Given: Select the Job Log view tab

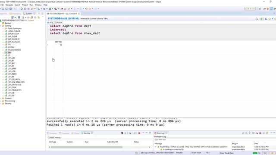Looking at the screenshot, I should coord(87,133).
